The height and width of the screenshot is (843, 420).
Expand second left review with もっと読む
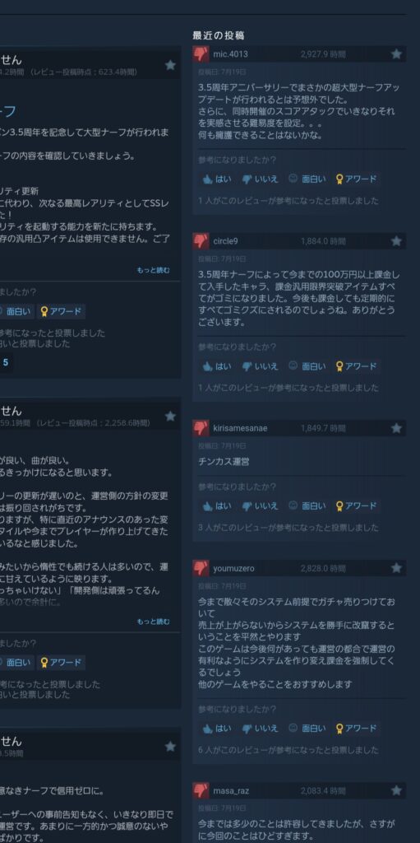pos(153,622)
